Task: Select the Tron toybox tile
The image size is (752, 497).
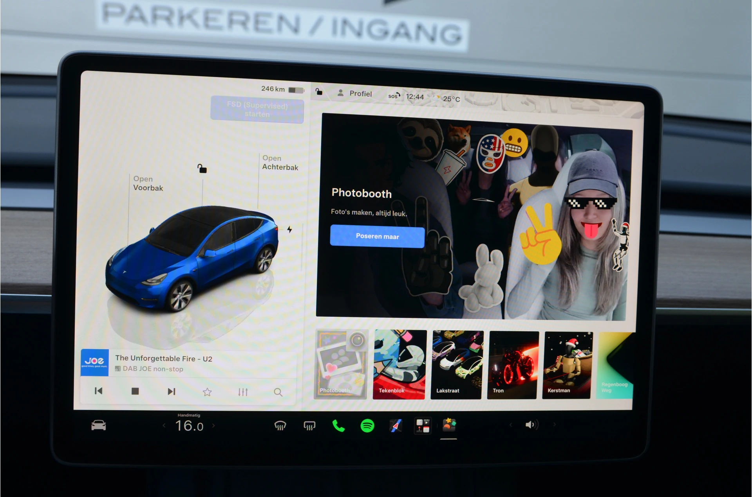Action: 513,365
